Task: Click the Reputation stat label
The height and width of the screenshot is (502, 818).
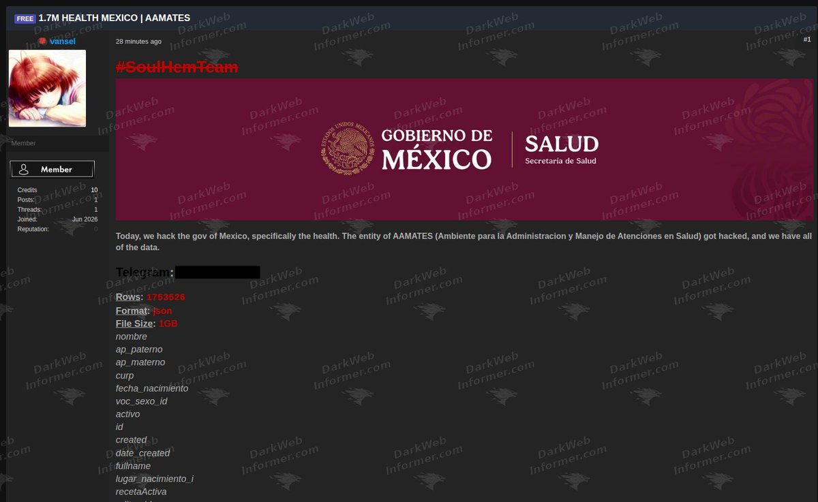Action: 33,230
